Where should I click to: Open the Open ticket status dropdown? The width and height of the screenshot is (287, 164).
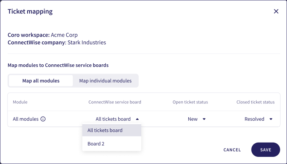193,119
